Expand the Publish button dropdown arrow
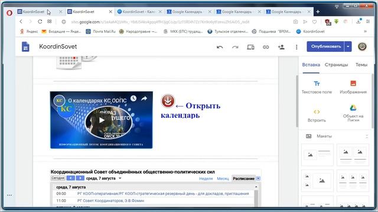Viewport: 378px width, 212px height. (348, 47)
